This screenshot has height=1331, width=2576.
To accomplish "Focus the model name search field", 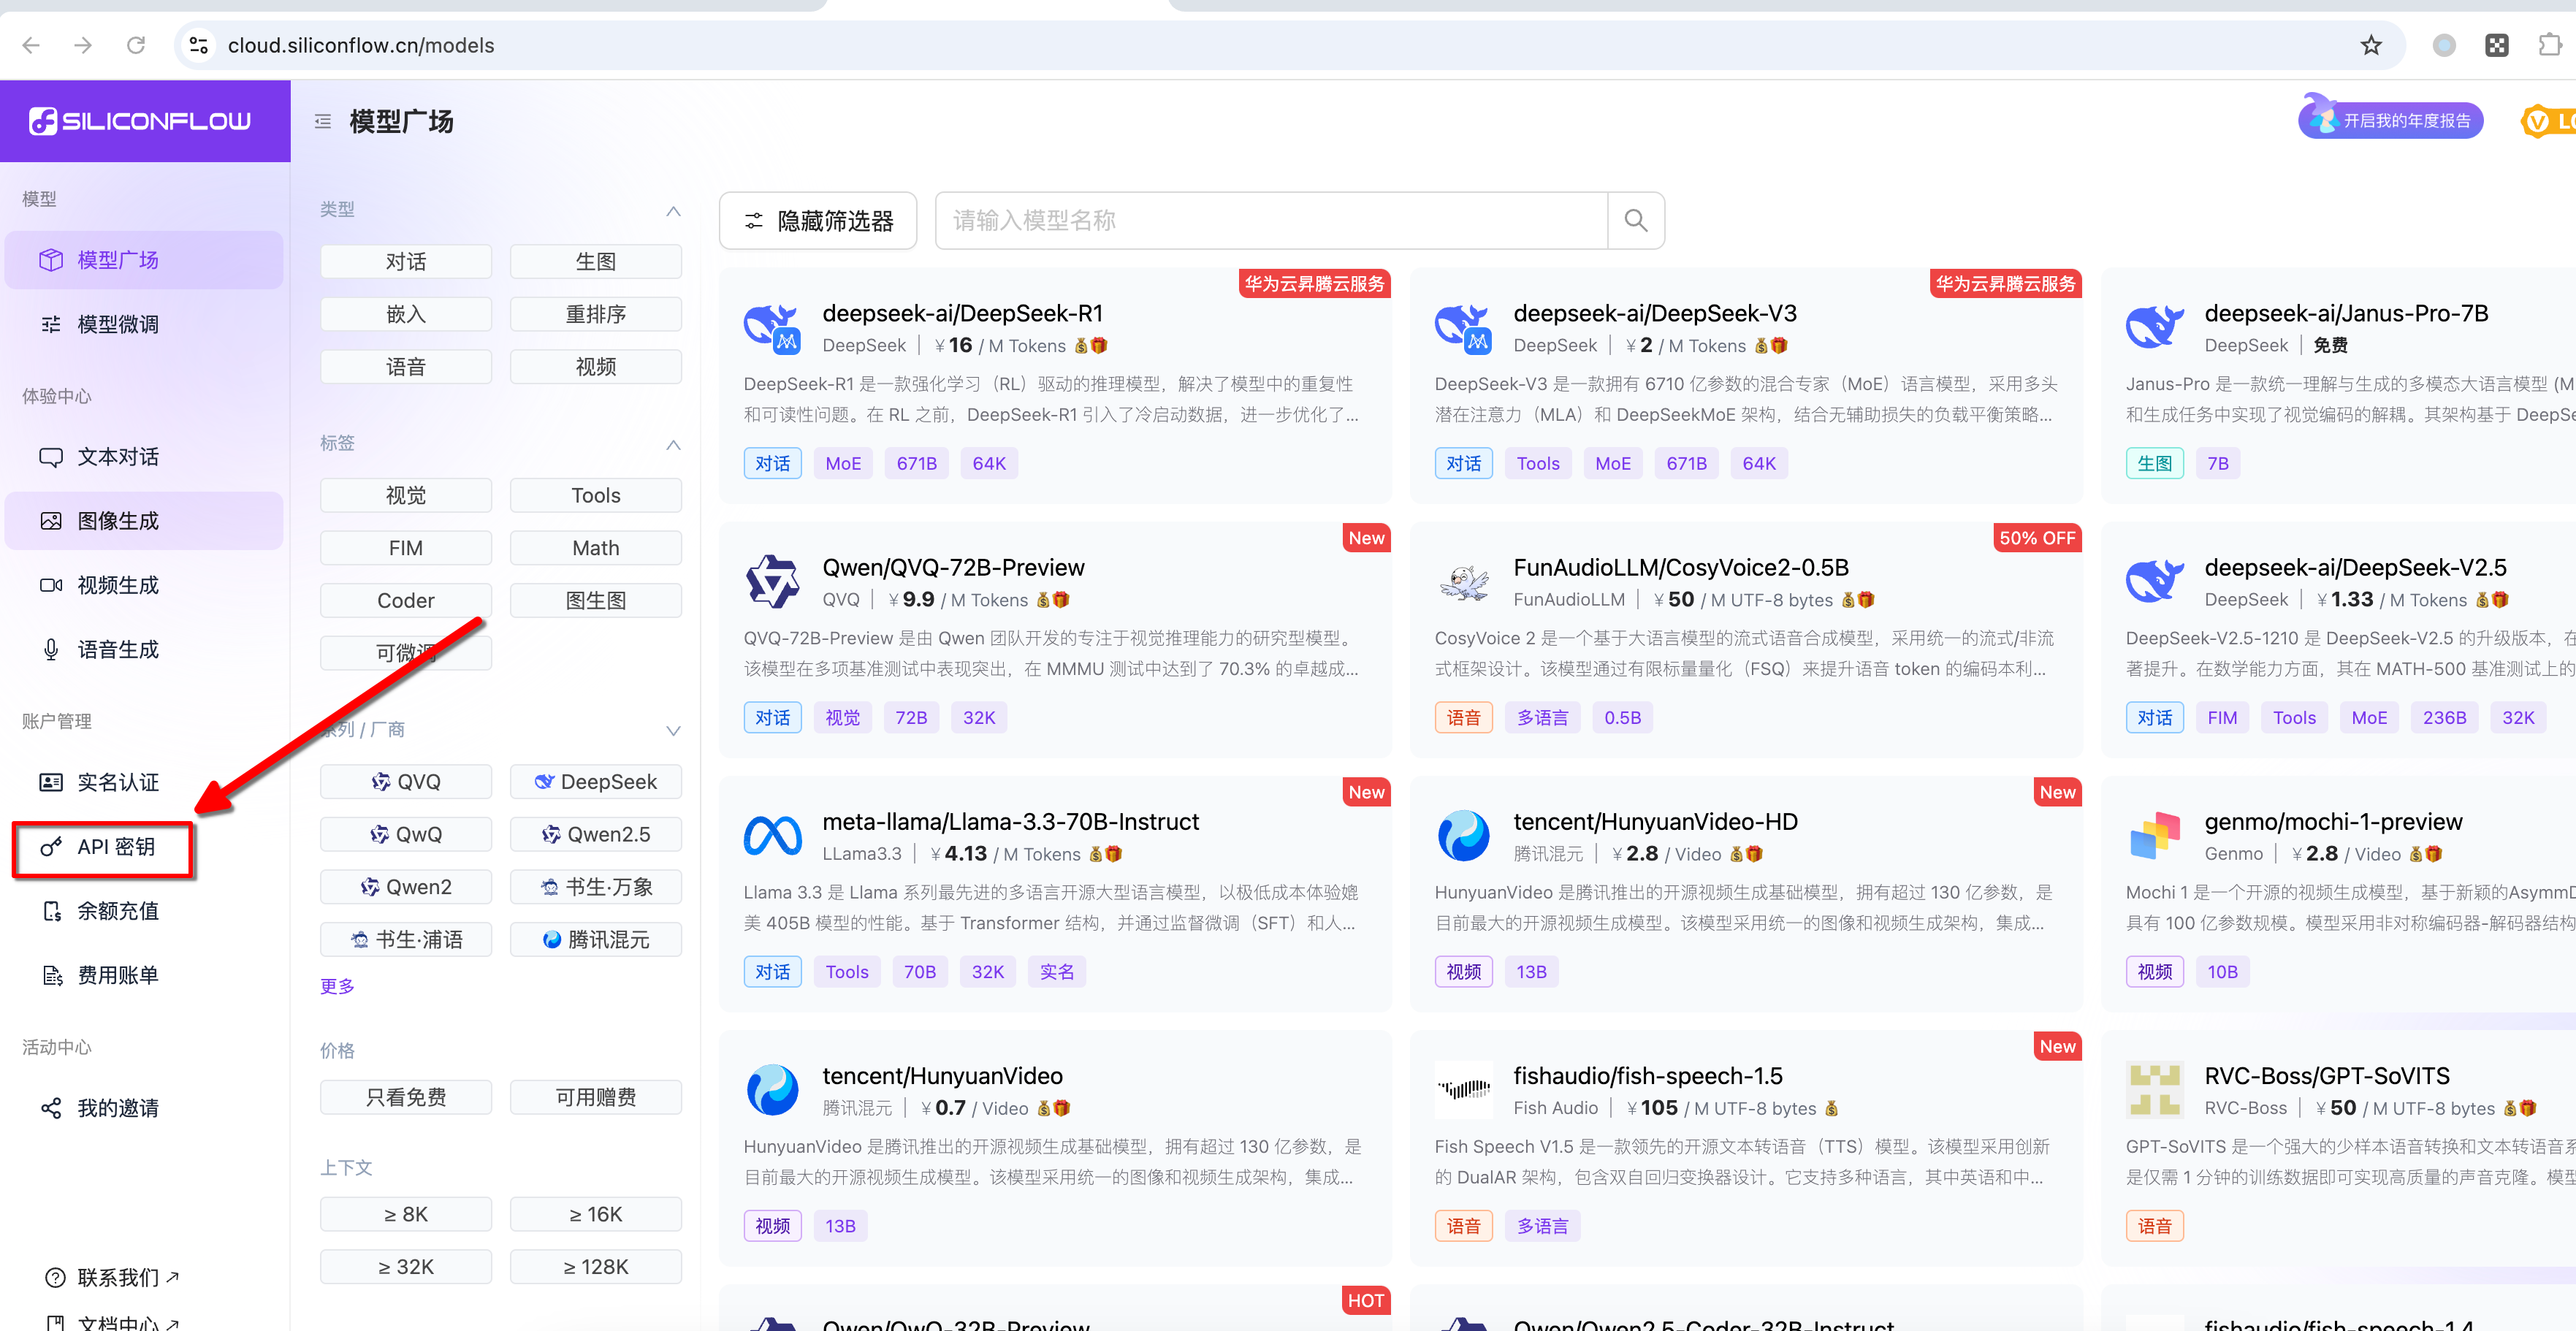I will click(1270, 221).
